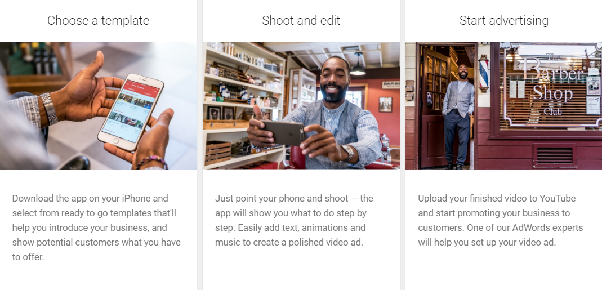Image resolution: width=602 pixels, height=290 pixels.
Task: Click the silver wristwatch in first photo
Action: pyautogui.click(x=49, y=108)
